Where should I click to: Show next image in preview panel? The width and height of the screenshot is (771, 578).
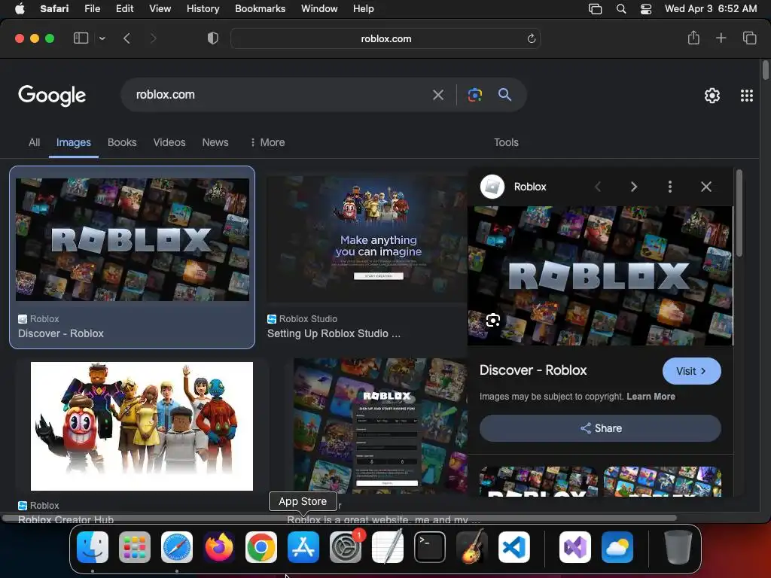click(634, 187)
